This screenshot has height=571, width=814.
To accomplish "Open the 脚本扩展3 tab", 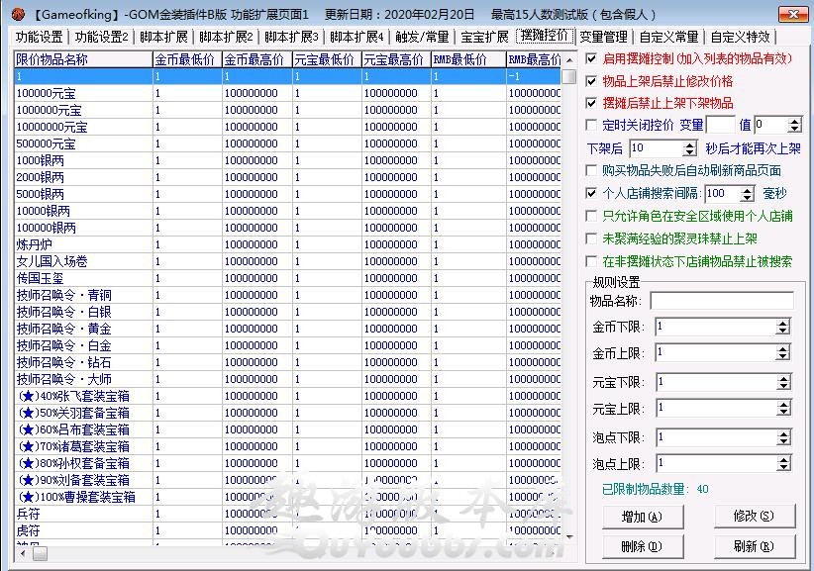I will point(291,37).
